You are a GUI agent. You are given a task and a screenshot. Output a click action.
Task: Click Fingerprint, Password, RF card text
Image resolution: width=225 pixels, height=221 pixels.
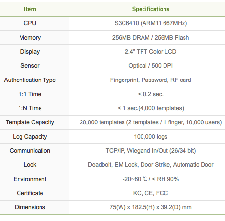[151, 80]
